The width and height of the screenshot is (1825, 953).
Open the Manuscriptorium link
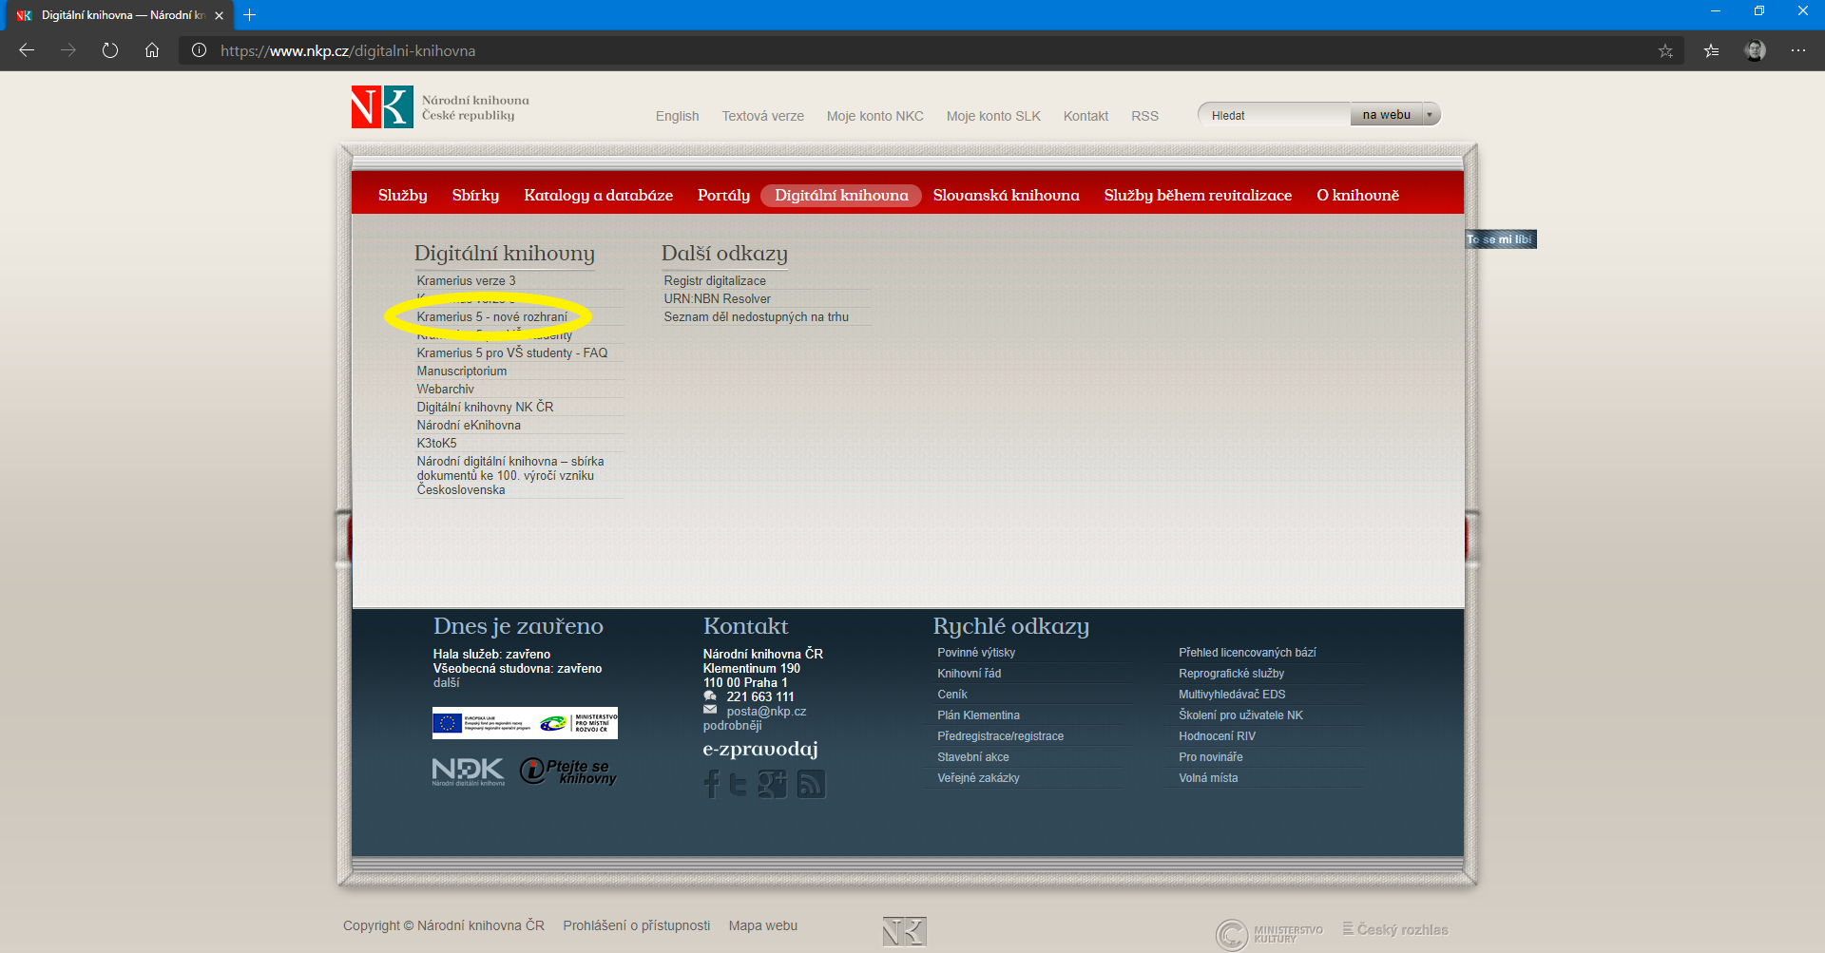461,372
